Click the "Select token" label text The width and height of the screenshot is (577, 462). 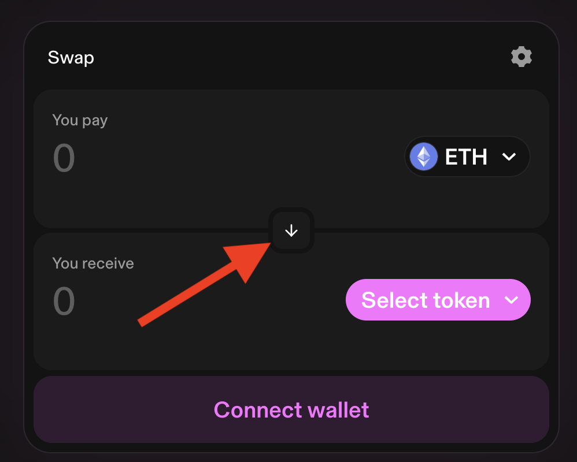coord(426,300)
